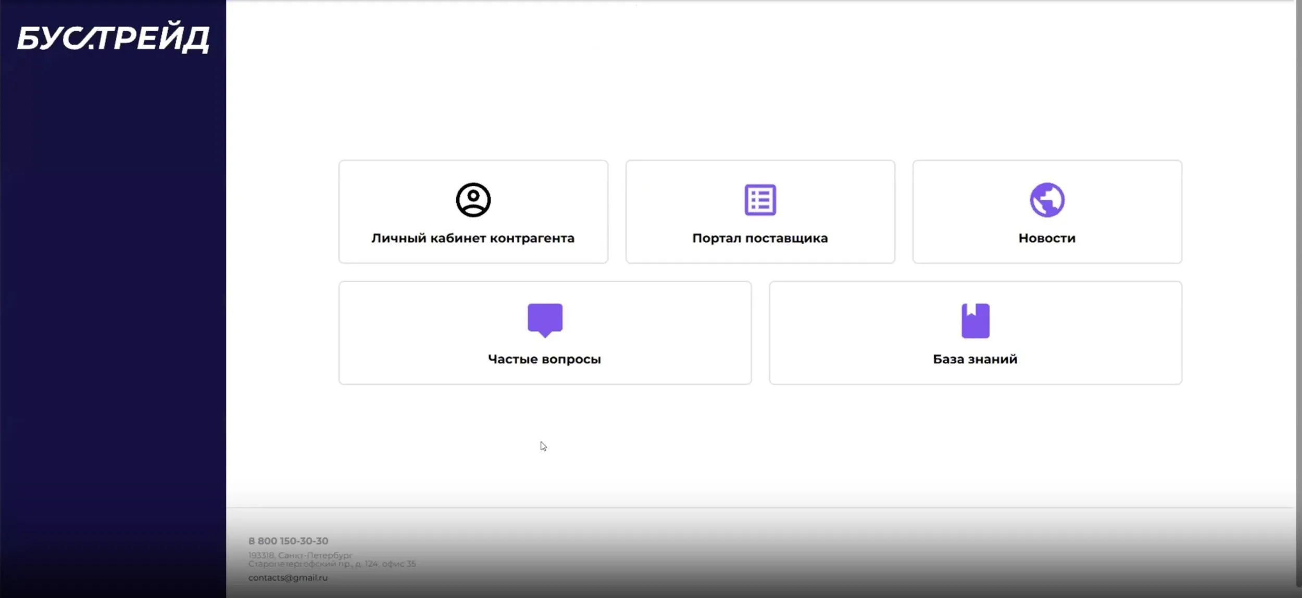Screen dimensions: 1302x598
Task: Click the БУСТРЕЙД logo in sidebar
Action: (113, 37)
